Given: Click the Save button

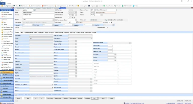Looking at the screenshot, I should [x=18, y=98].
